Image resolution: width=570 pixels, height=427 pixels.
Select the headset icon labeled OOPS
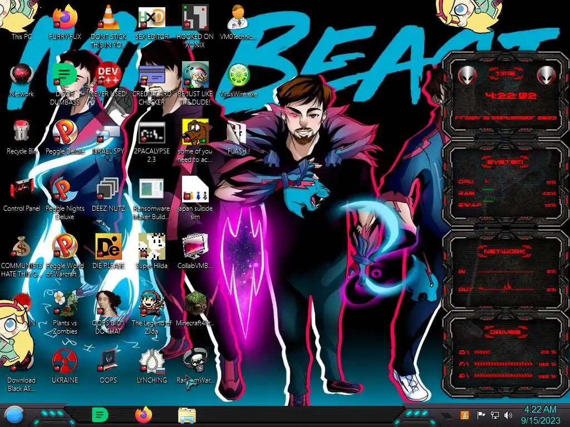pos(109,366)
